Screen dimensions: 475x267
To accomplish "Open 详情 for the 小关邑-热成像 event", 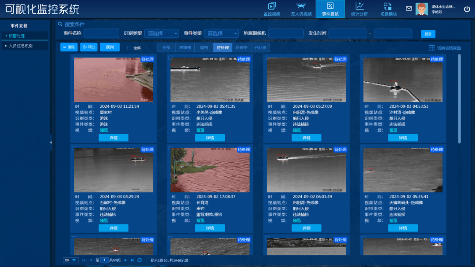I will click(x=210, y=138).
